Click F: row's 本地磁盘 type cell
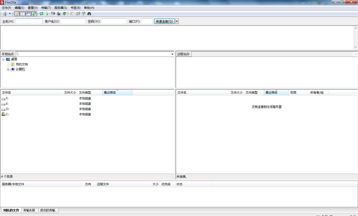The image size is (358, 216). (x=85, y=99)
